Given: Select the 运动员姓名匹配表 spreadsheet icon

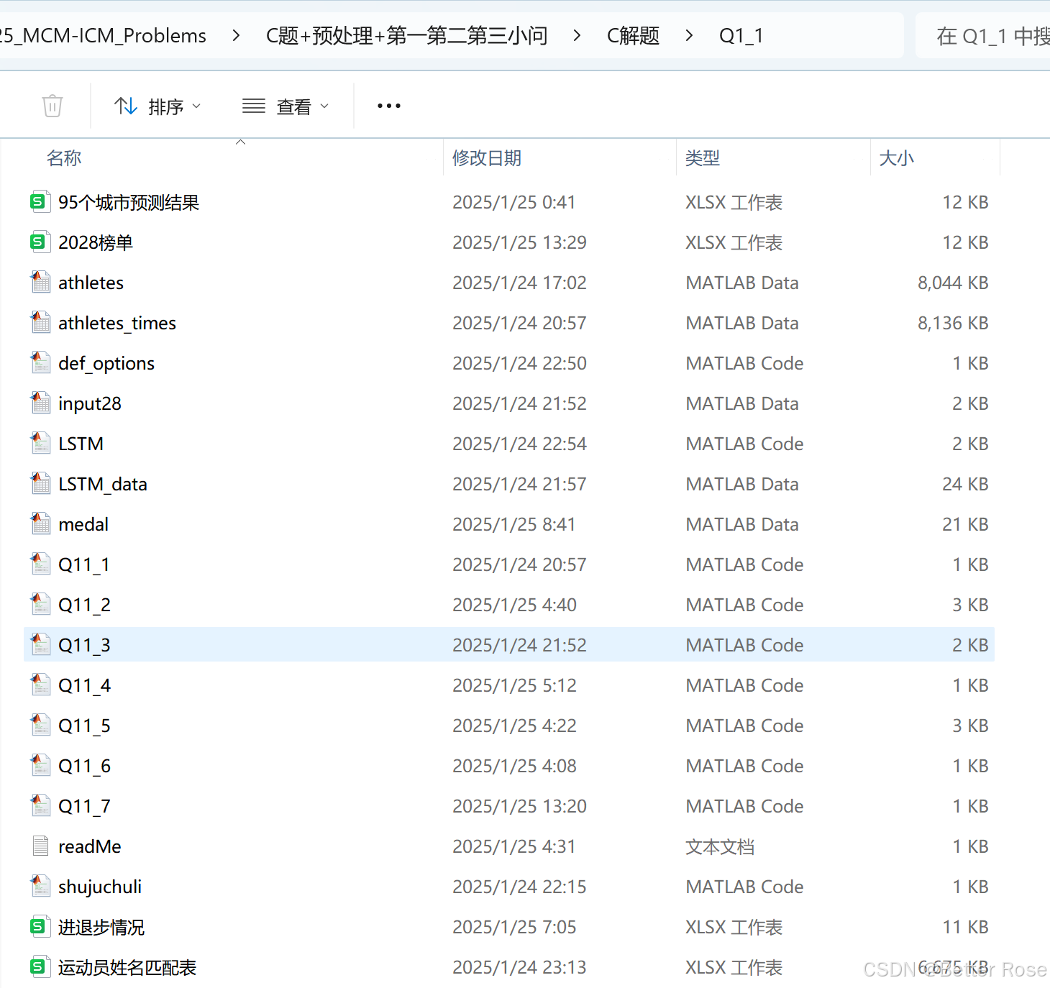Looking at the screenshot, I should tap(40, 967).
